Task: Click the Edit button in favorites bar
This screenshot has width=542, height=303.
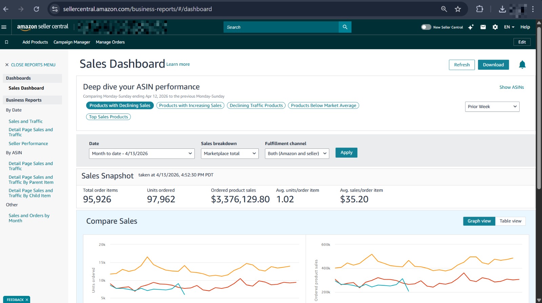Action: tap(522, 42)
